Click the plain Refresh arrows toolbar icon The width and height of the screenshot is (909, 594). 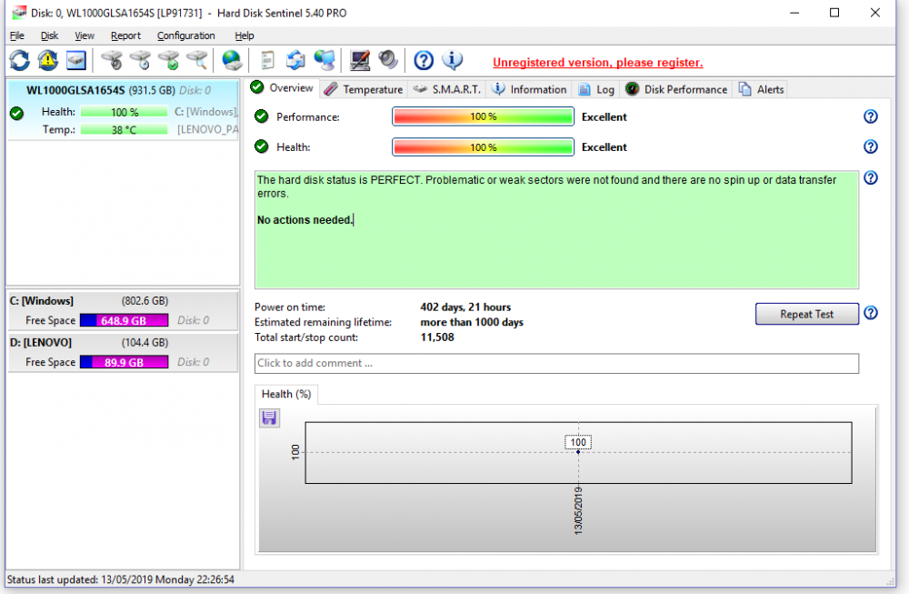[20, 60]
